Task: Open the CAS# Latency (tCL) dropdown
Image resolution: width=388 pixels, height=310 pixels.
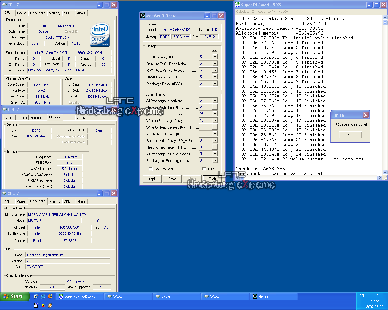Action: click(215, 57)
